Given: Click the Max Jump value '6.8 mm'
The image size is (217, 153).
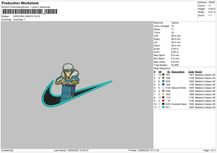Looking at the screenshot, I should tap(175, 62).
